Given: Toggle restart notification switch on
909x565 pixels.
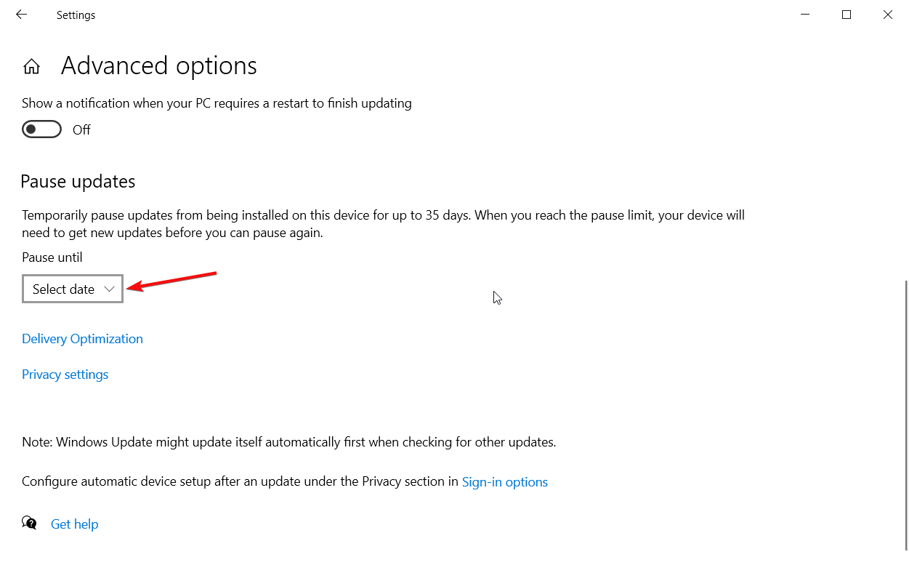Looking at the screenshot, I should (41, 129).
